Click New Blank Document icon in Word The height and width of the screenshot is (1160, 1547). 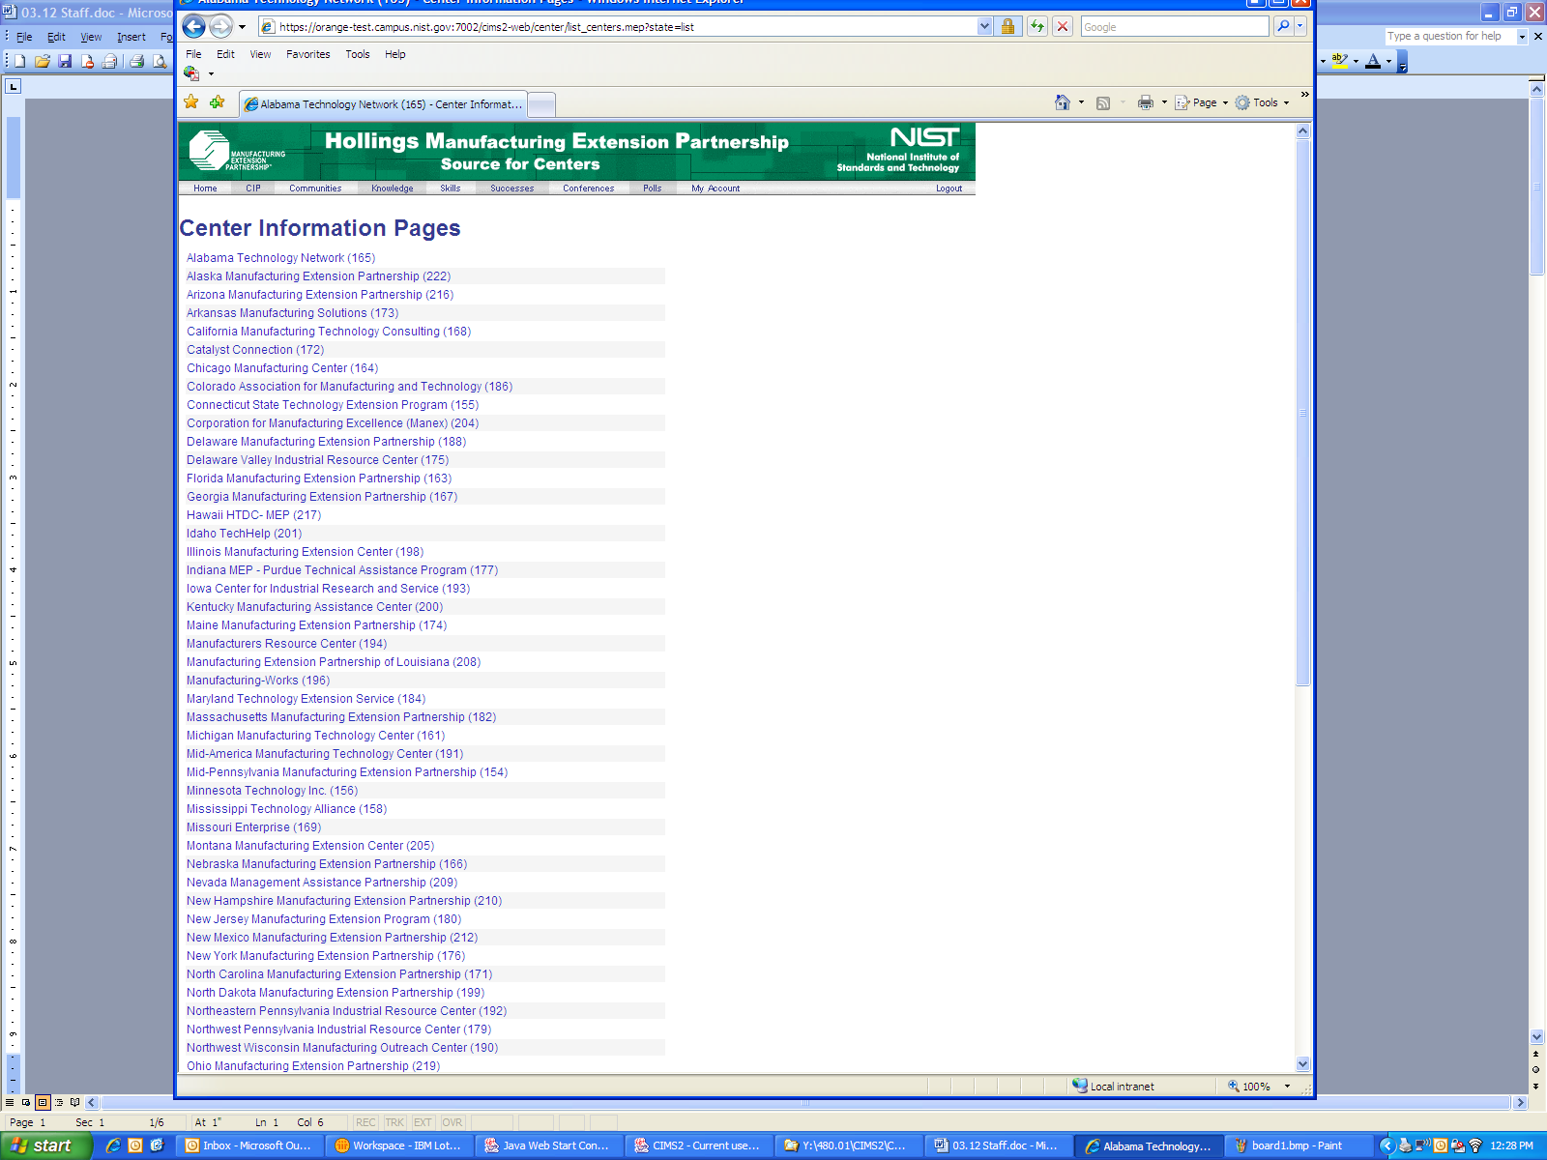19,61
